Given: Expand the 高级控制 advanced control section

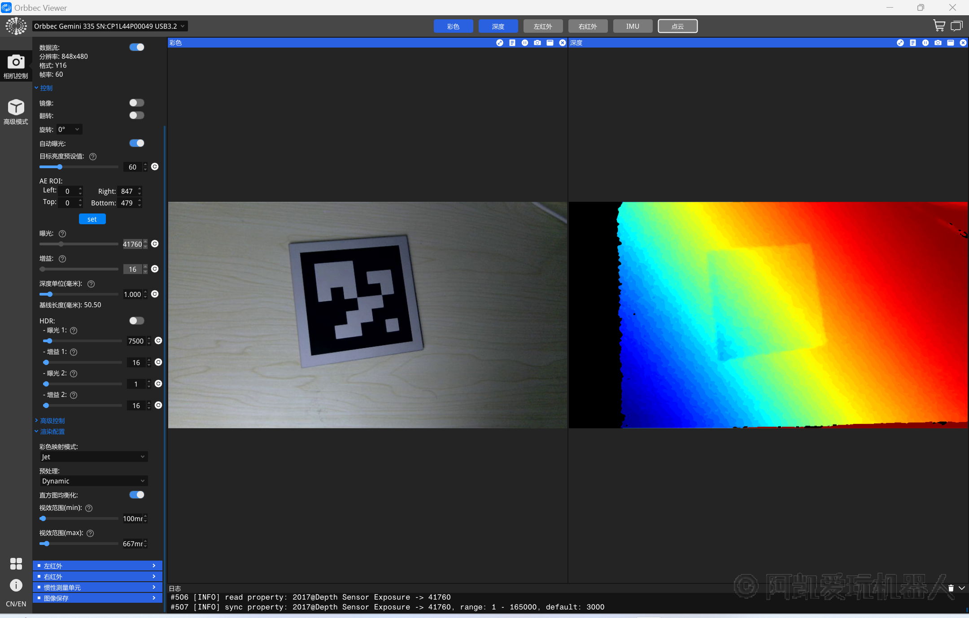Looking at the screenshot, I should 52,421.
